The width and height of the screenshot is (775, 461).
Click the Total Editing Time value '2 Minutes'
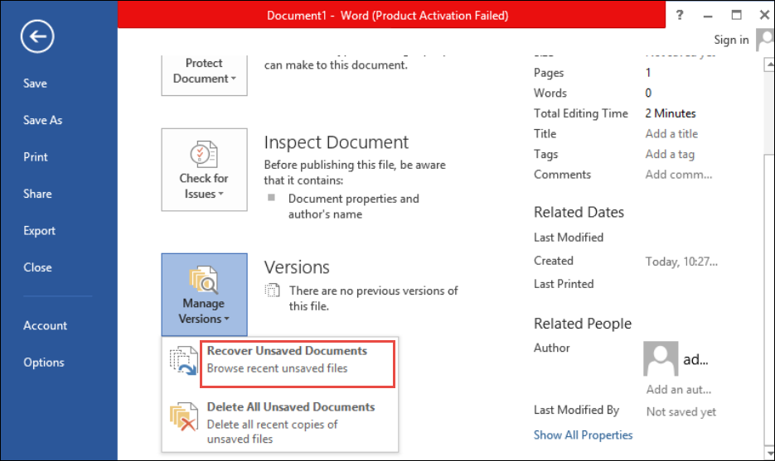671,113
